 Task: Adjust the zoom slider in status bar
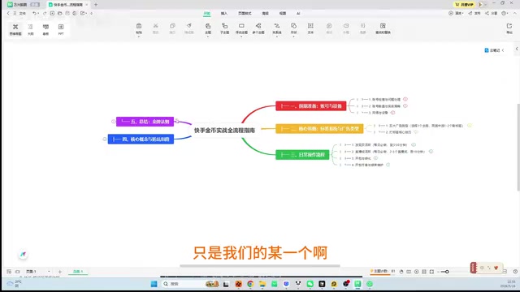point(447,272)
